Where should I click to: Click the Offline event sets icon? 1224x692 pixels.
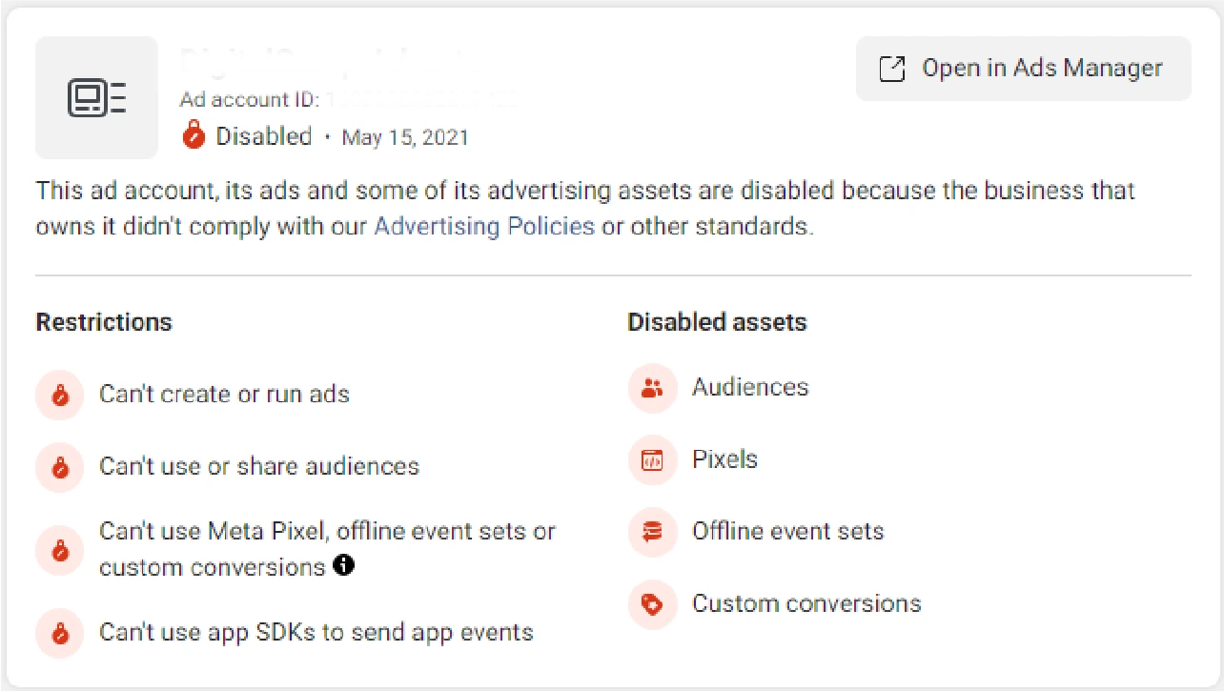coord(652,532)
